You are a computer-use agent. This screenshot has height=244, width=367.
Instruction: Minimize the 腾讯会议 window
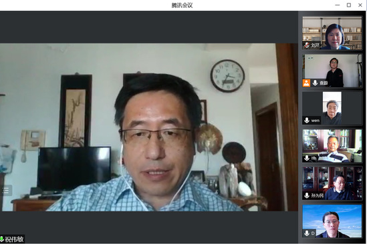(338, 5)
